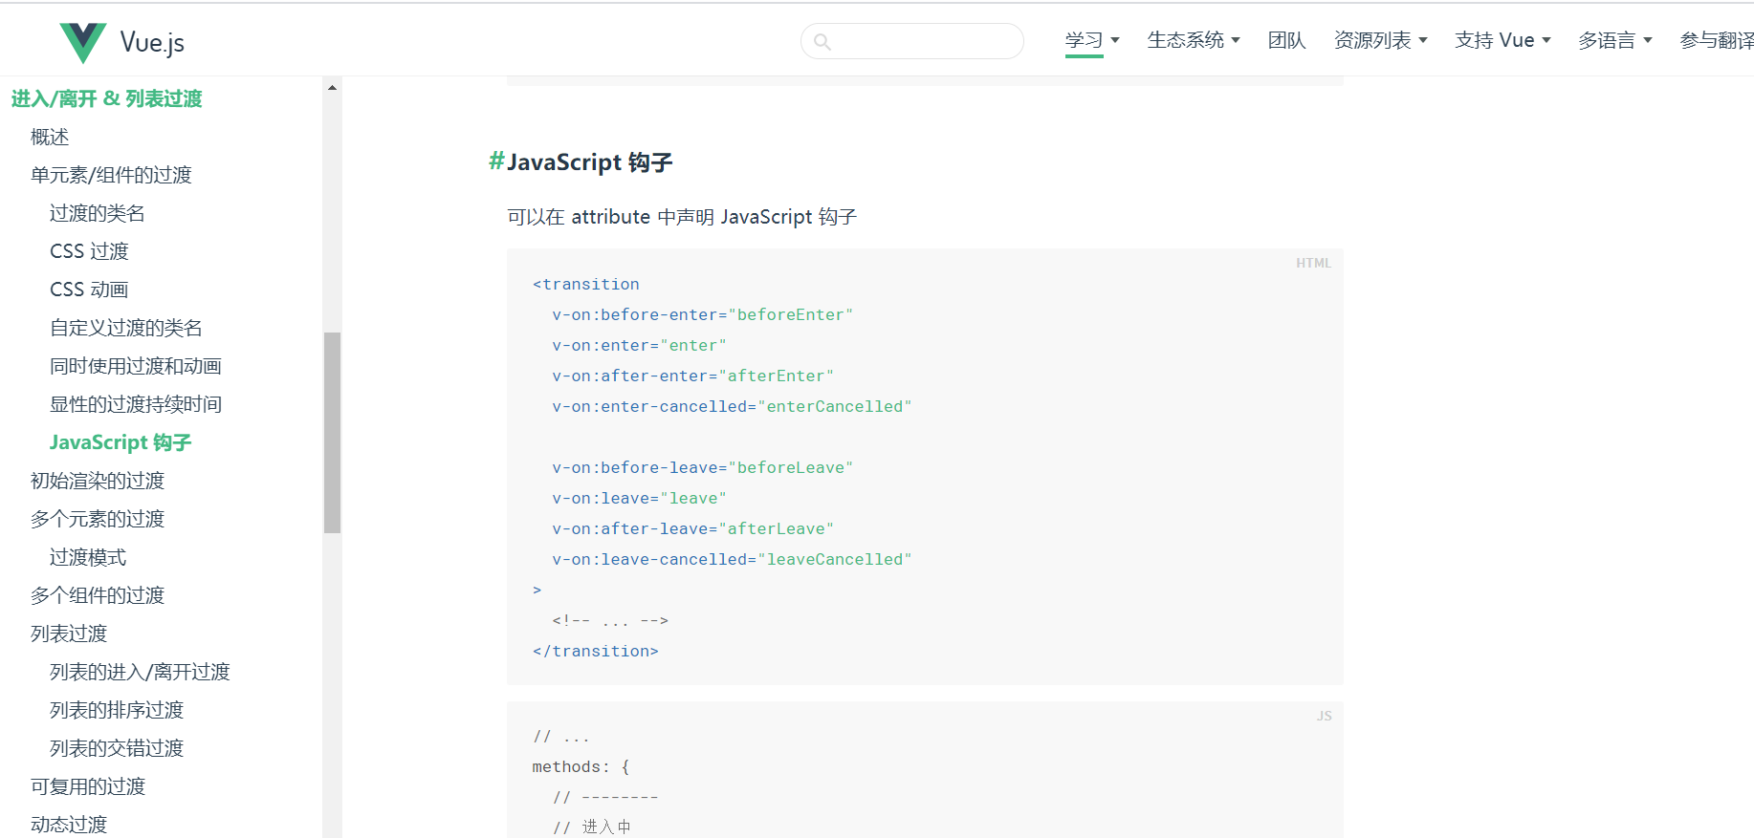Jump to 多个元素的过渡 section
The width and height of the screenshot is (1754, 838).
click(x=97, y=519)
